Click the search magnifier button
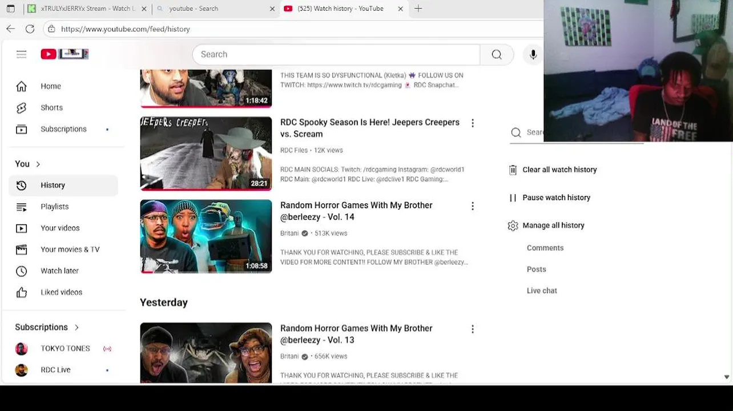The width and height of the screenshot is (733, 411). click(x=497, y=54)
